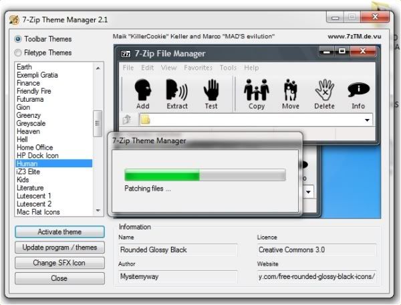
Task: Click the yellow folder icon in address bar
Action: tap(145, 120)
